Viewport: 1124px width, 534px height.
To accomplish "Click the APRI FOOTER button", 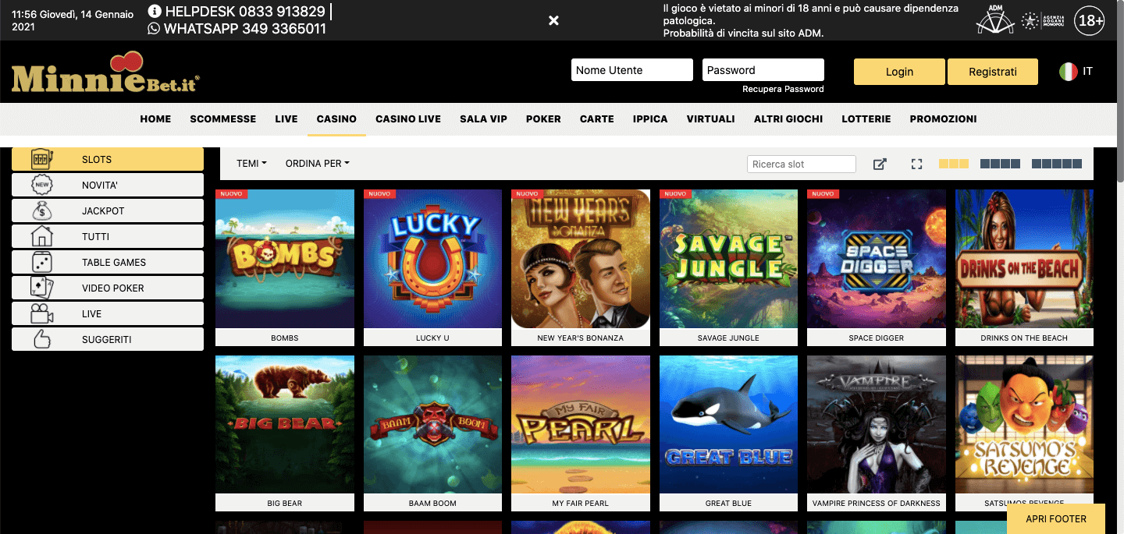I will 1056,518.
